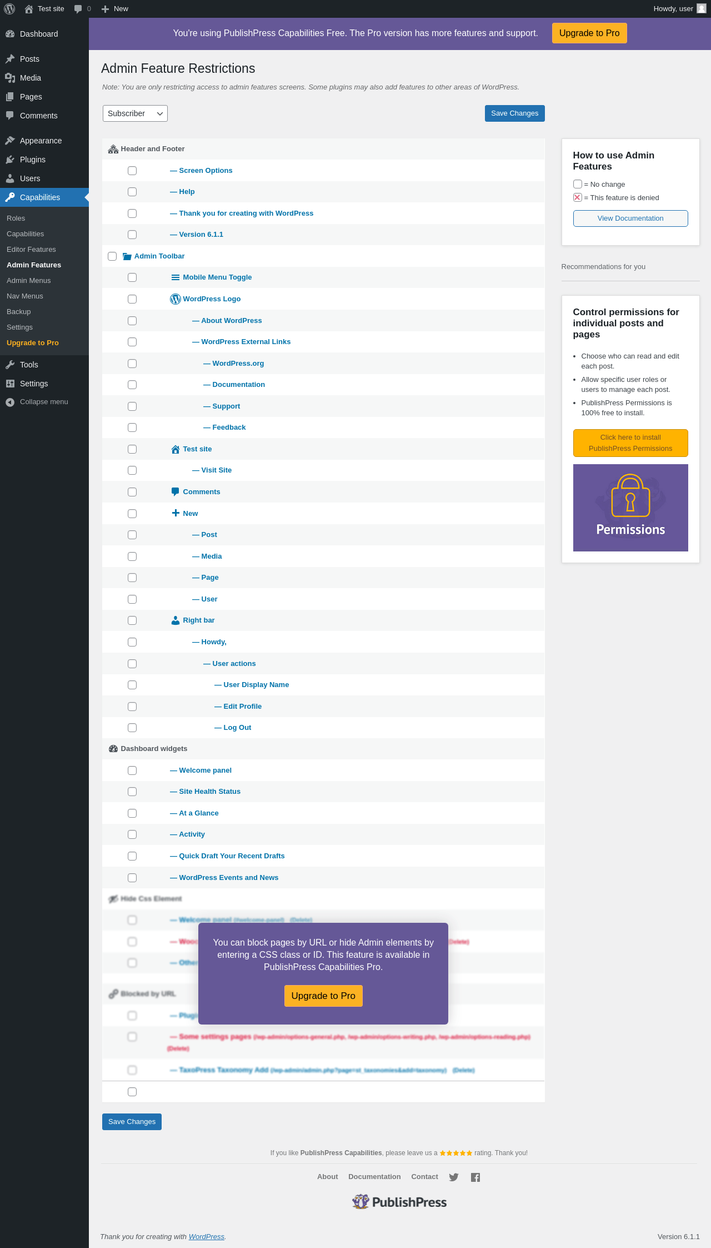Viewport: 711px width, 1248px height.
Task: Click the New row plus icon
Action: [176, 513]
